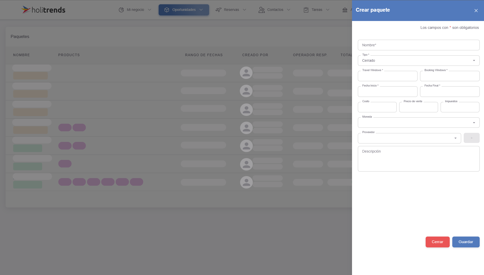The image size is (484, 275).
Task: Expand the Oportunidades chevron
Action: [201, 10]
